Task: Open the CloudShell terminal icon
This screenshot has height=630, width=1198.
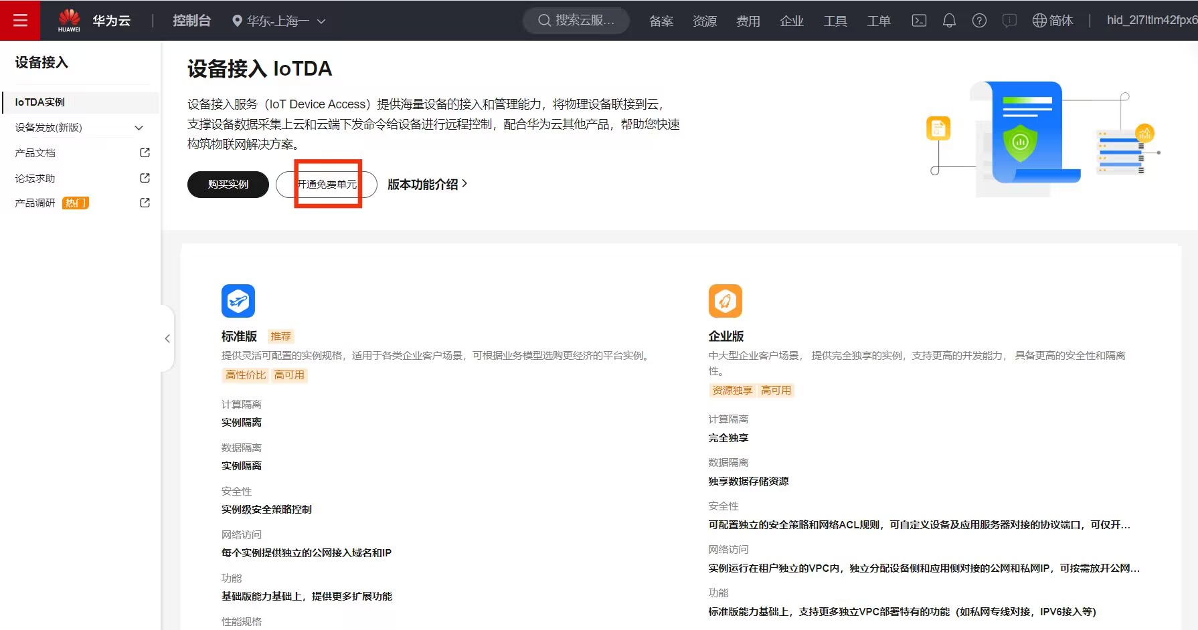Action: coord(919,21)
